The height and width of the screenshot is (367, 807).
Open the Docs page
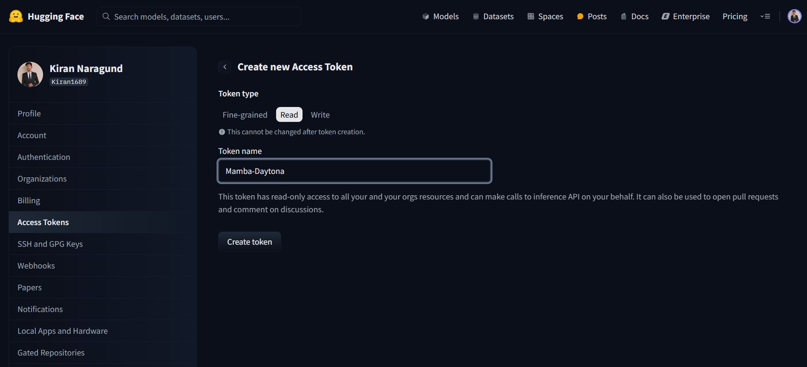point(635,17)
